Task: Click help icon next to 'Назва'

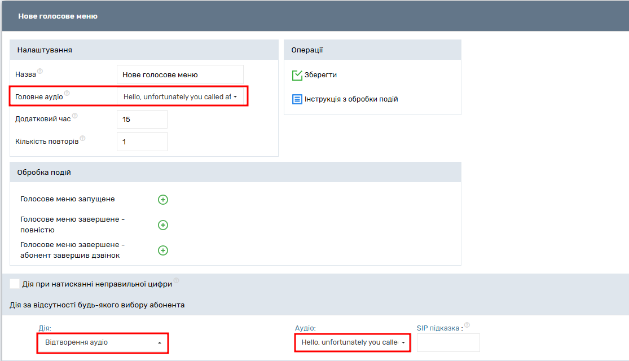Action: click(x=40, y=72)
